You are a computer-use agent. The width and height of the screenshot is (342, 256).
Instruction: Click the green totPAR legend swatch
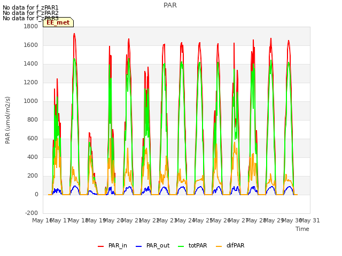pyautogui.click(x=181, y=246)
